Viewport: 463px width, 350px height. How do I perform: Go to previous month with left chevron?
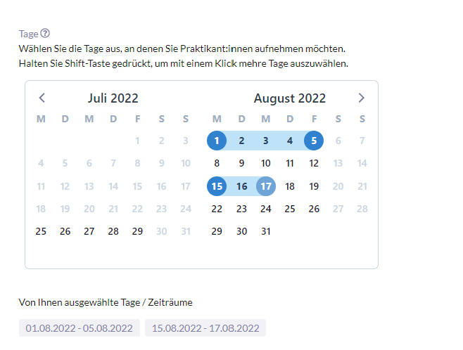coord(42,98)
